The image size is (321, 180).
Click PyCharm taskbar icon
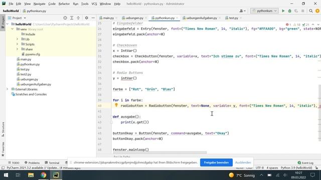[56, 175]
